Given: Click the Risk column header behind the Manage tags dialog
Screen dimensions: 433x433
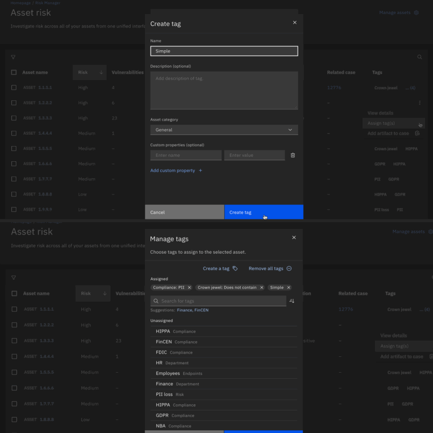Looking at the screenshot, I should [x=93, y=294].
